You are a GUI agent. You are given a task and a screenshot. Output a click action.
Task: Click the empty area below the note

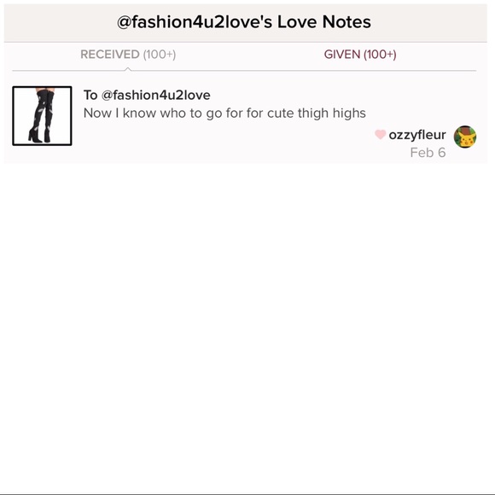point(246,329)
